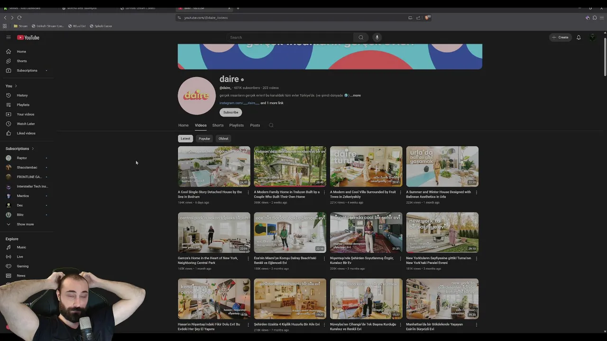Expand the You section chevron

pyautogui.click(x=16, y=86)
